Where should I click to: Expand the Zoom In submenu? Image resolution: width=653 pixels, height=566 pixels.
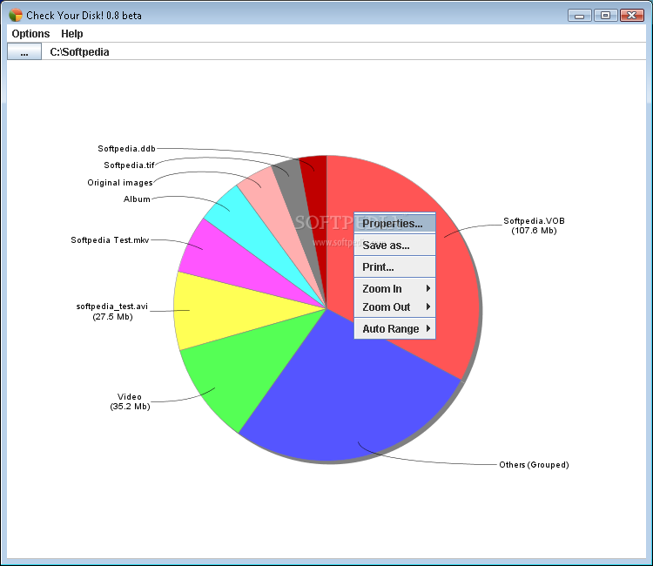[x=394, y=288]
